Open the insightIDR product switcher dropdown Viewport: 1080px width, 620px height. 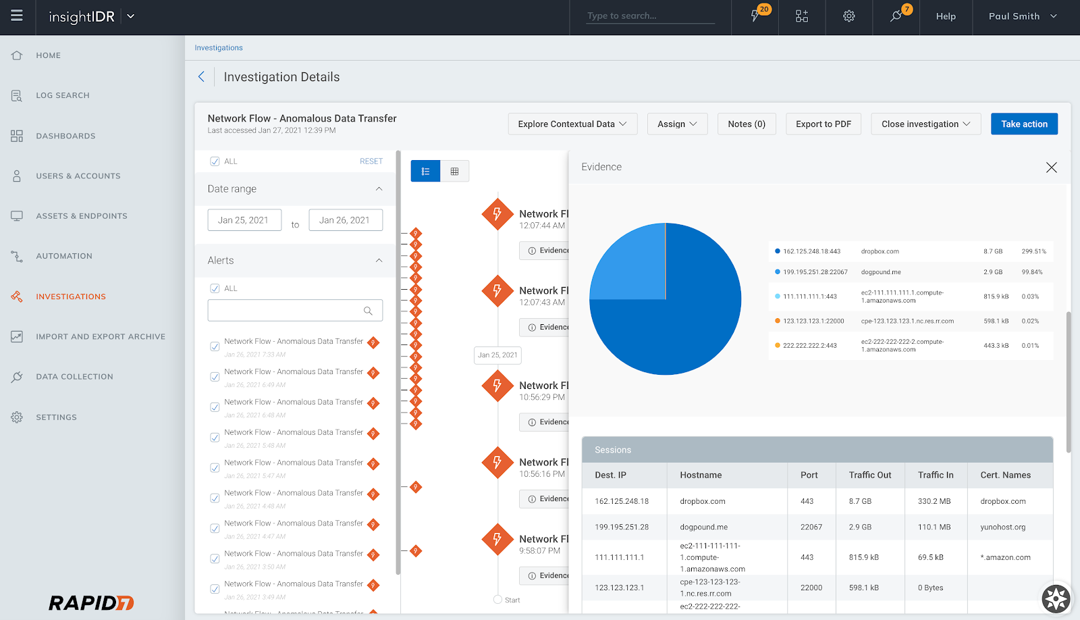(131, 16)
